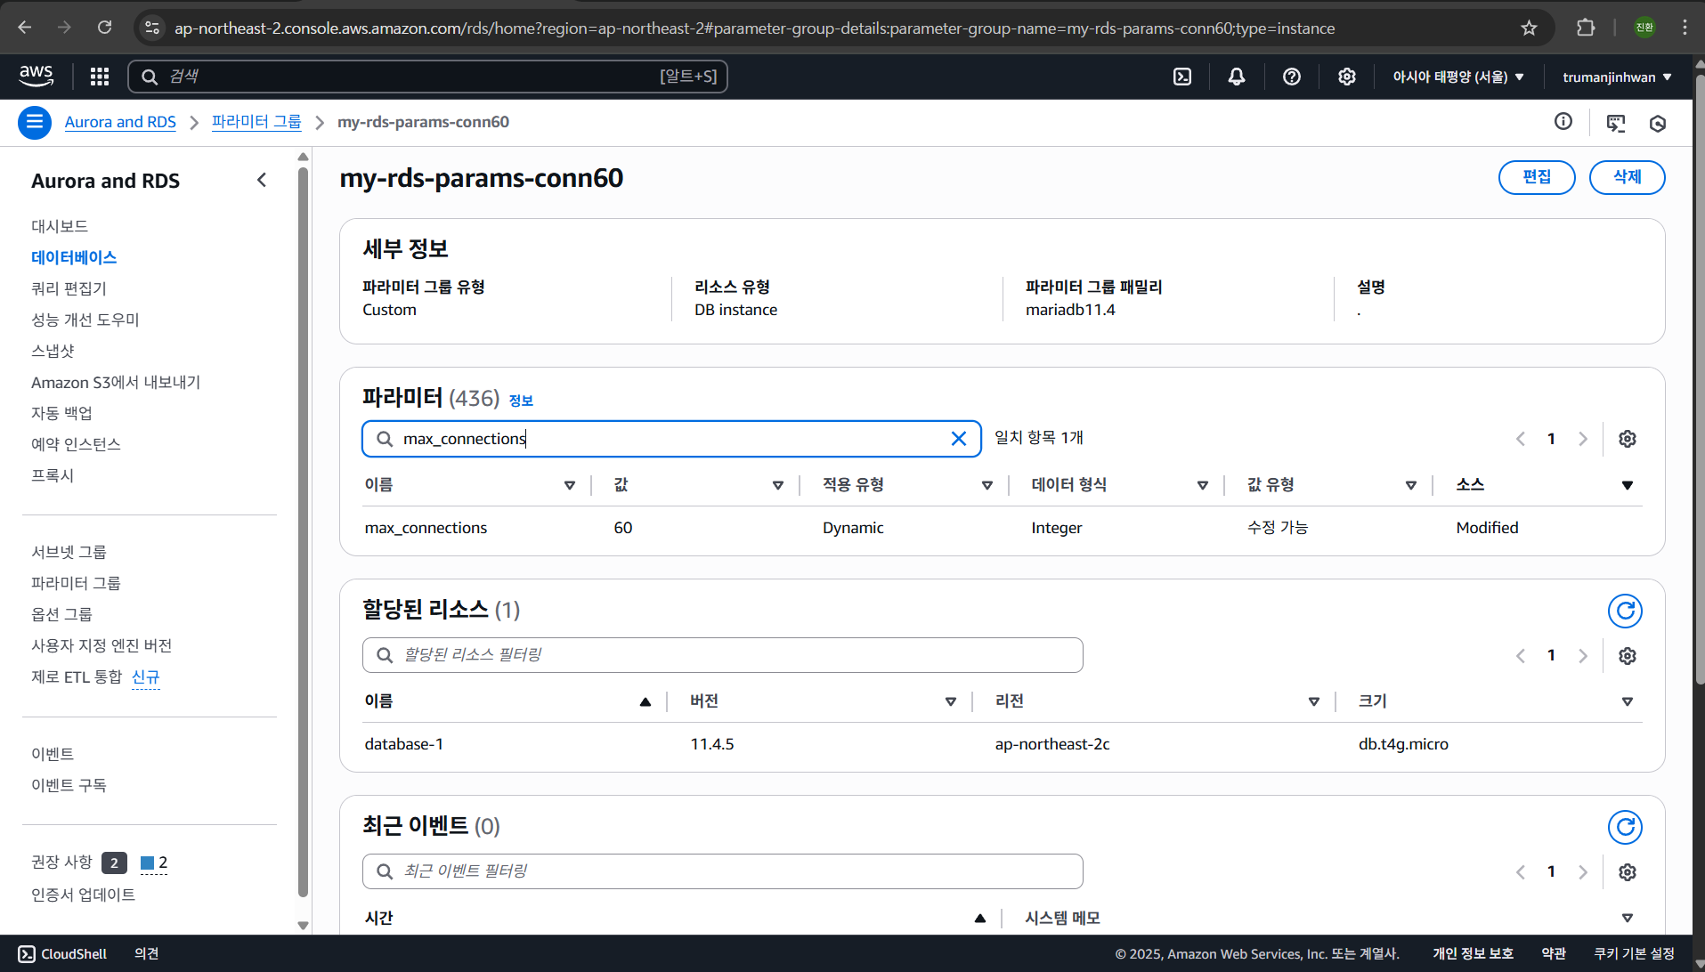Expand the Asia Pacific (Seoul) region selector

1457,77
